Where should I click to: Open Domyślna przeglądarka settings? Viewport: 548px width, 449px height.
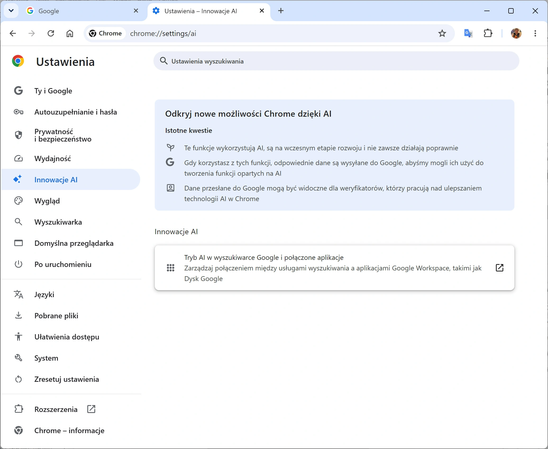(x=71, y=243)
